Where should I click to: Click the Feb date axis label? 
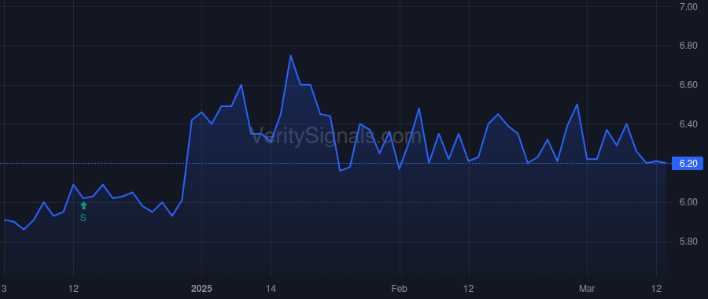click(x=400, y=289)
